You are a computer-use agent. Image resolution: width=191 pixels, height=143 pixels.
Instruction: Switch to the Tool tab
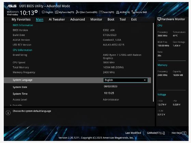click(x=123, y=19)
